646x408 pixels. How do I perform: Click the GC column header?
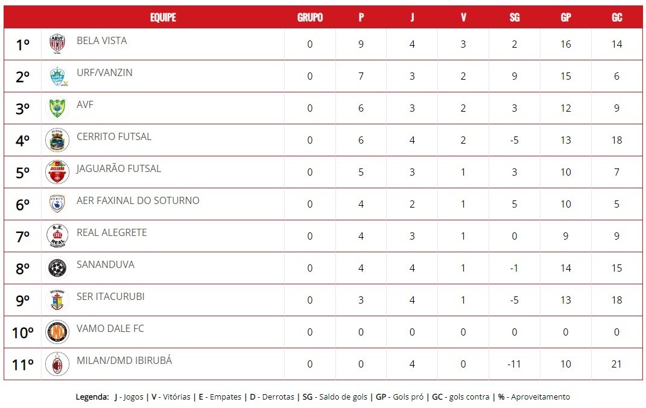tap(616, 18)
